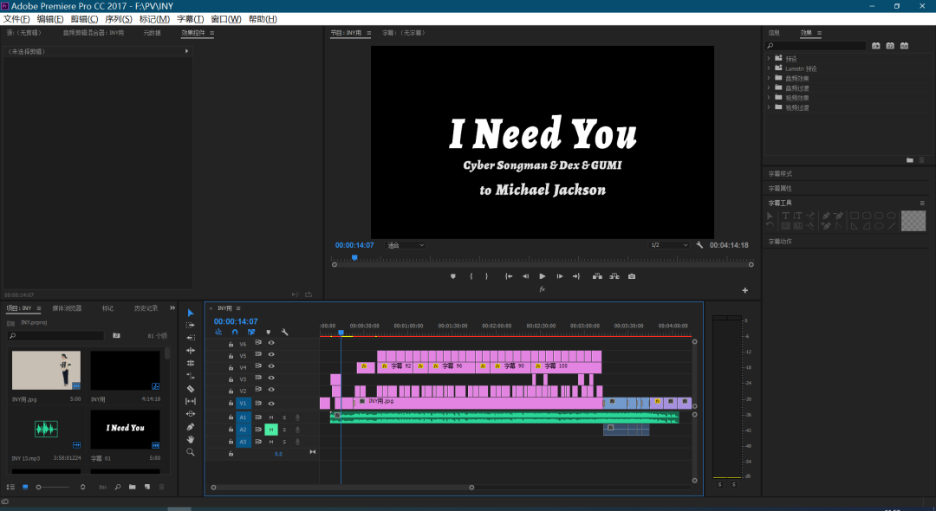Select the Zoom magnifier tool
The image size is (936, 511).
click(191, 452)
